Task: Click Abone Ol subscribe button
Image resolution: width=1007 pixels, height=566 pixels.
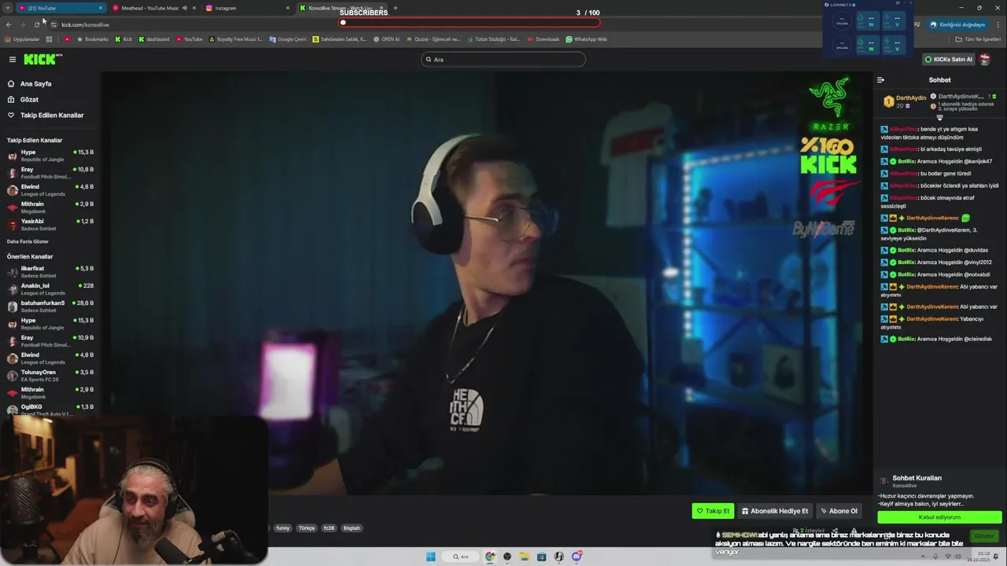Action: coord(839,511)
